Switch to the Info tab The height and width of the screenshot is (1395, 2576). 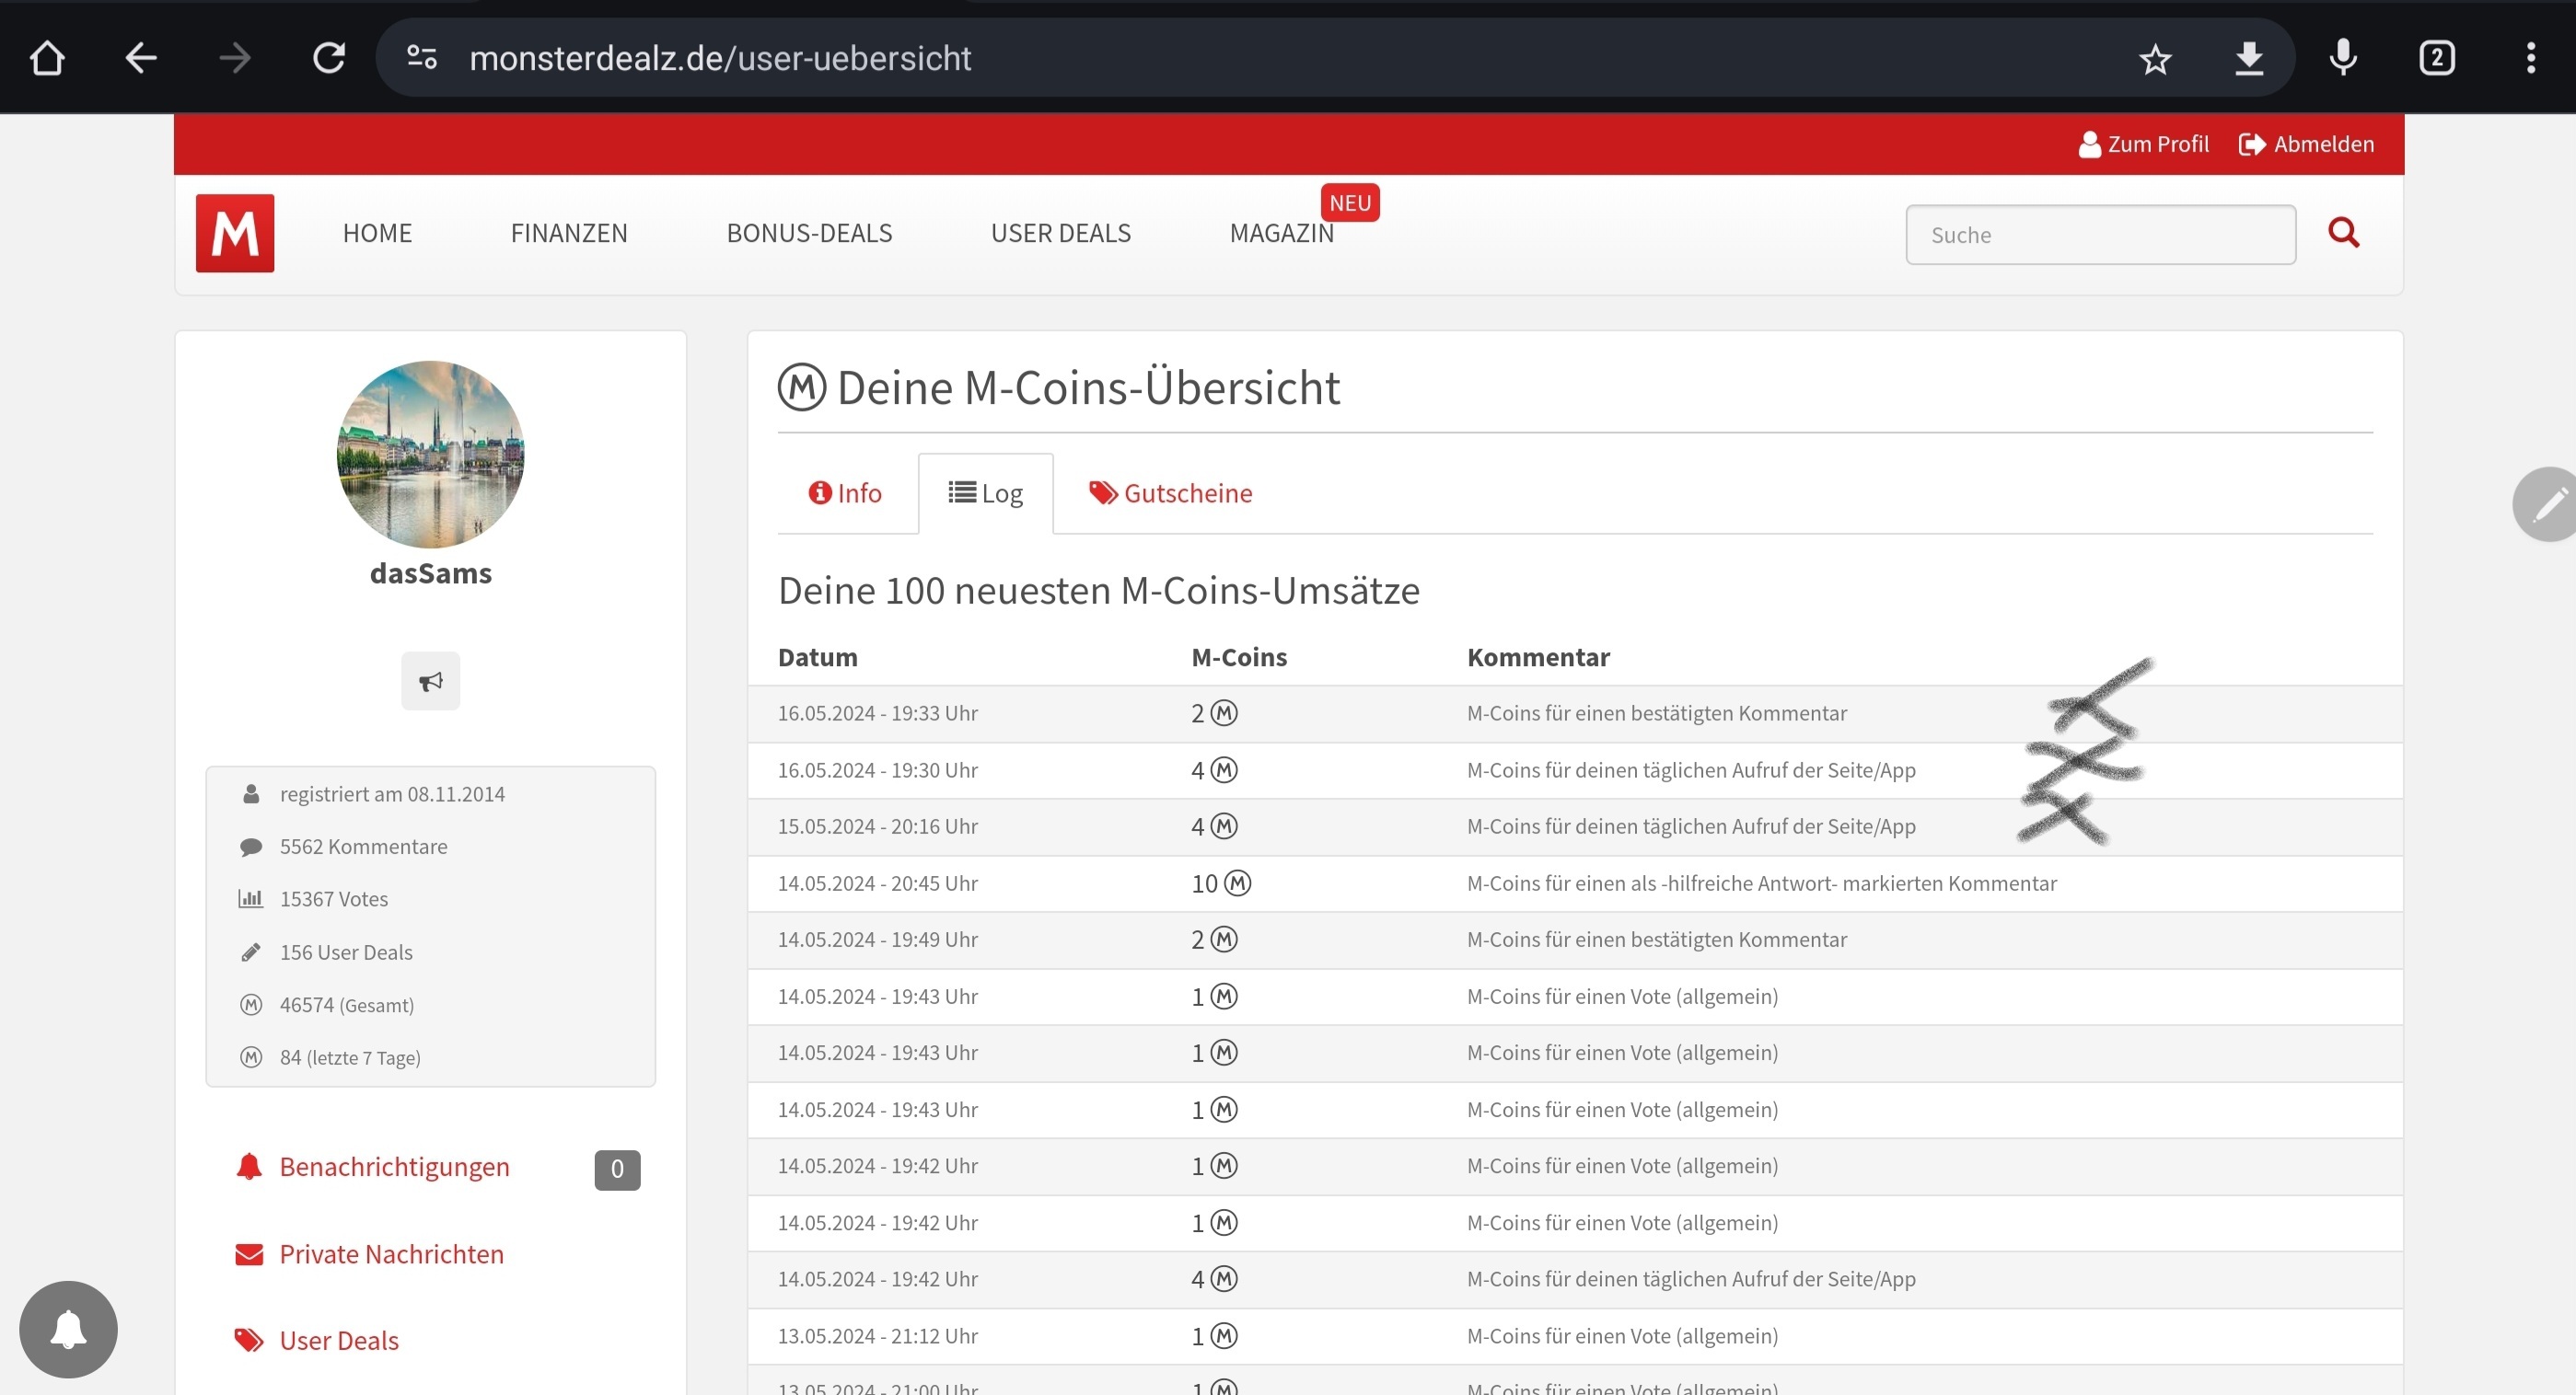pyautogui.click(x=846, y=492)
